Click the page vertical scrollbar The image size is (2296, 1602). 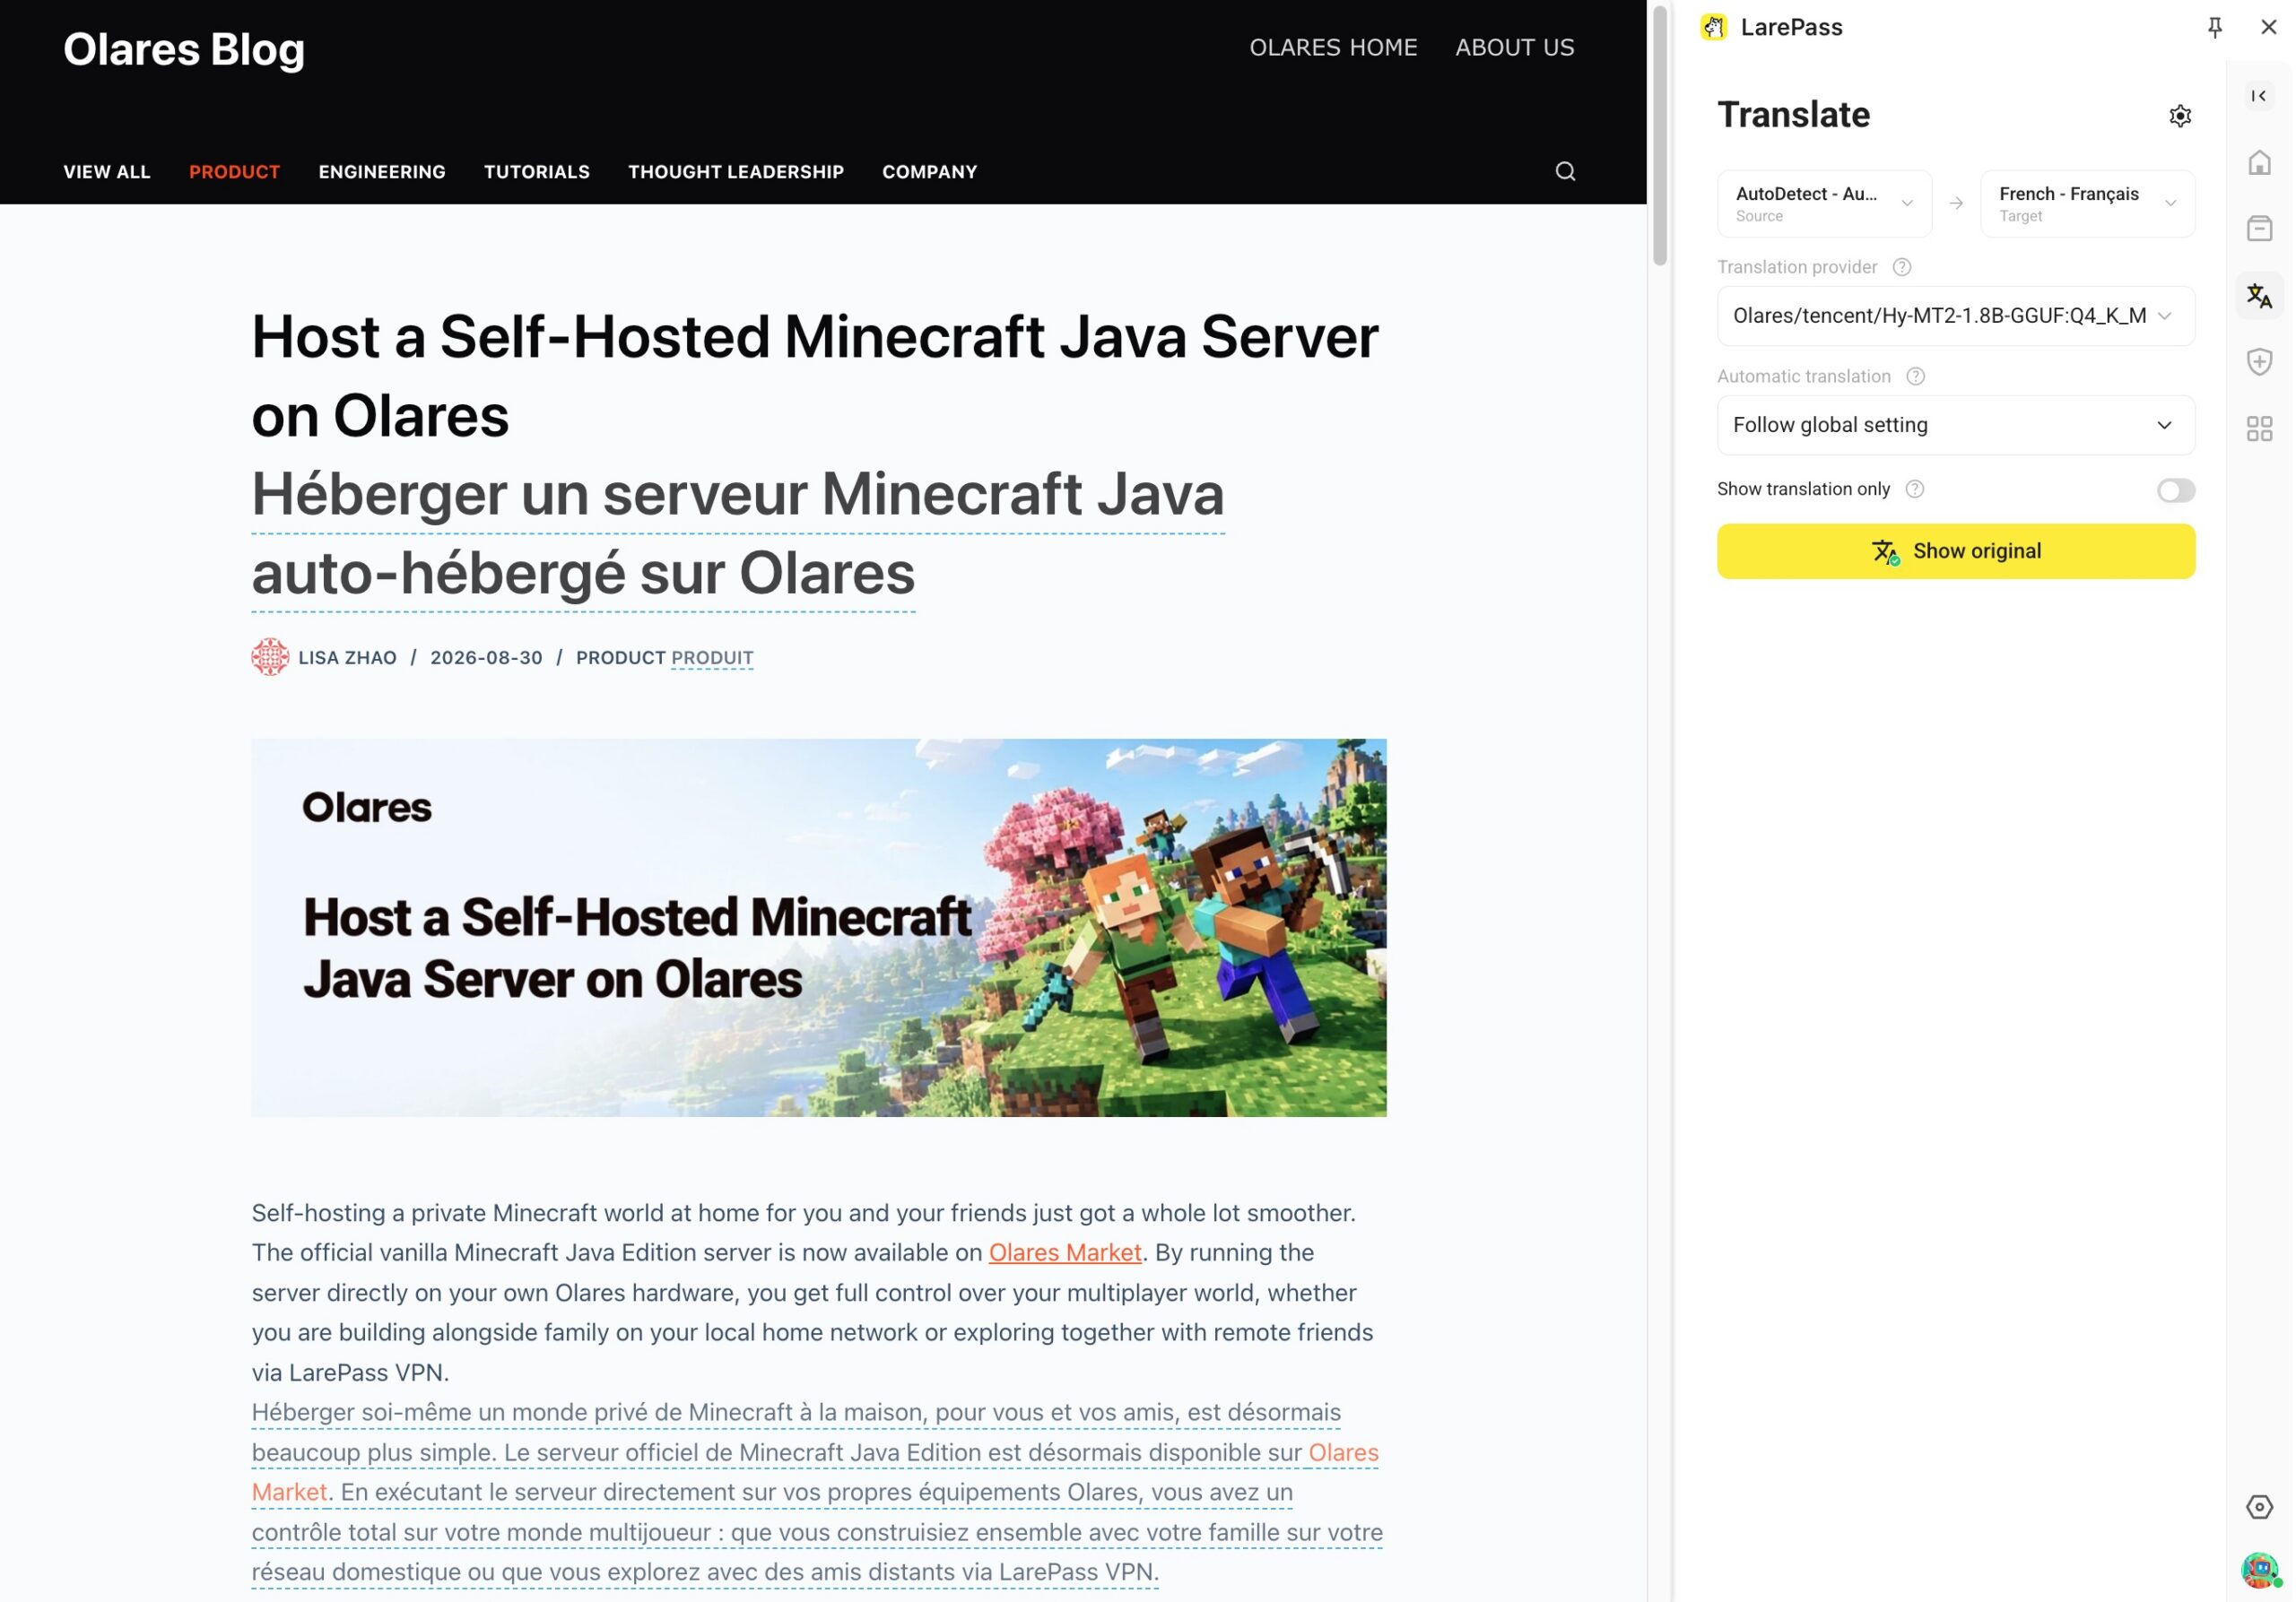pyautogui.click(x=1660, y=137)
